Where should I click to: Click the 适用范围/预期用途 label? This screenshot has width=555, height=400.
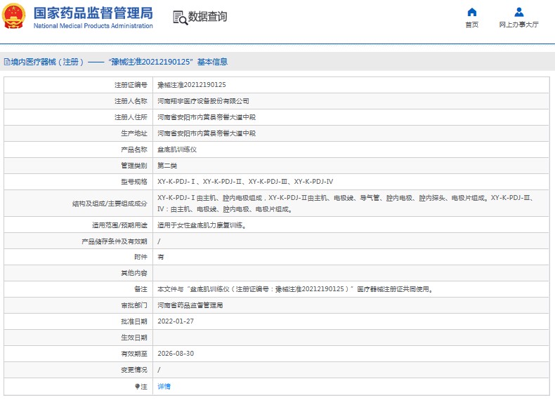(x=119, y=225)
